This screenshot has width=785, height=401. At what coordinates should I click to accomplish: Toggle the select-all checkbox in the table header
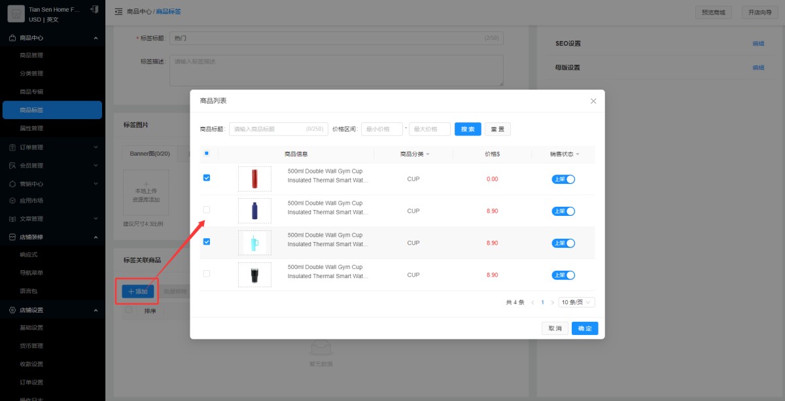(x=207, y=154)
